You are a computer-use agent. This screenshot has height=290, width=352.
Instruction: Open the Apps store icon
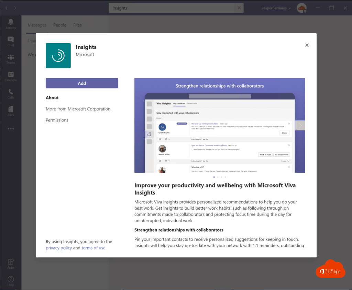[10, 264]
